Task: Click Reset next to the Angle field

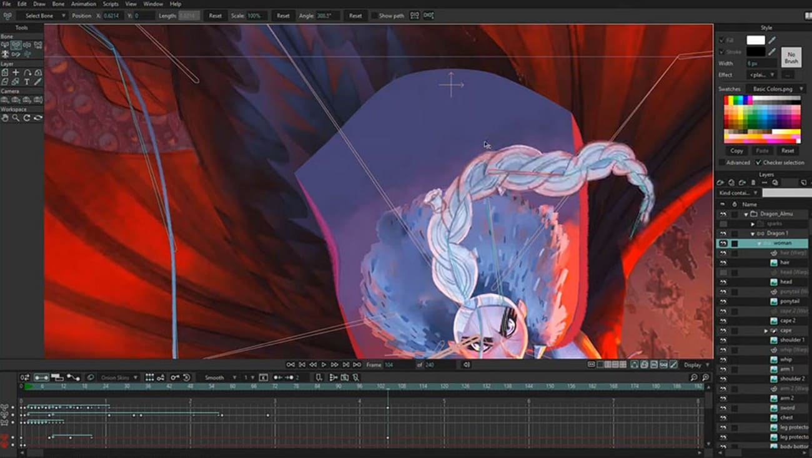Action: coord(355,16)
